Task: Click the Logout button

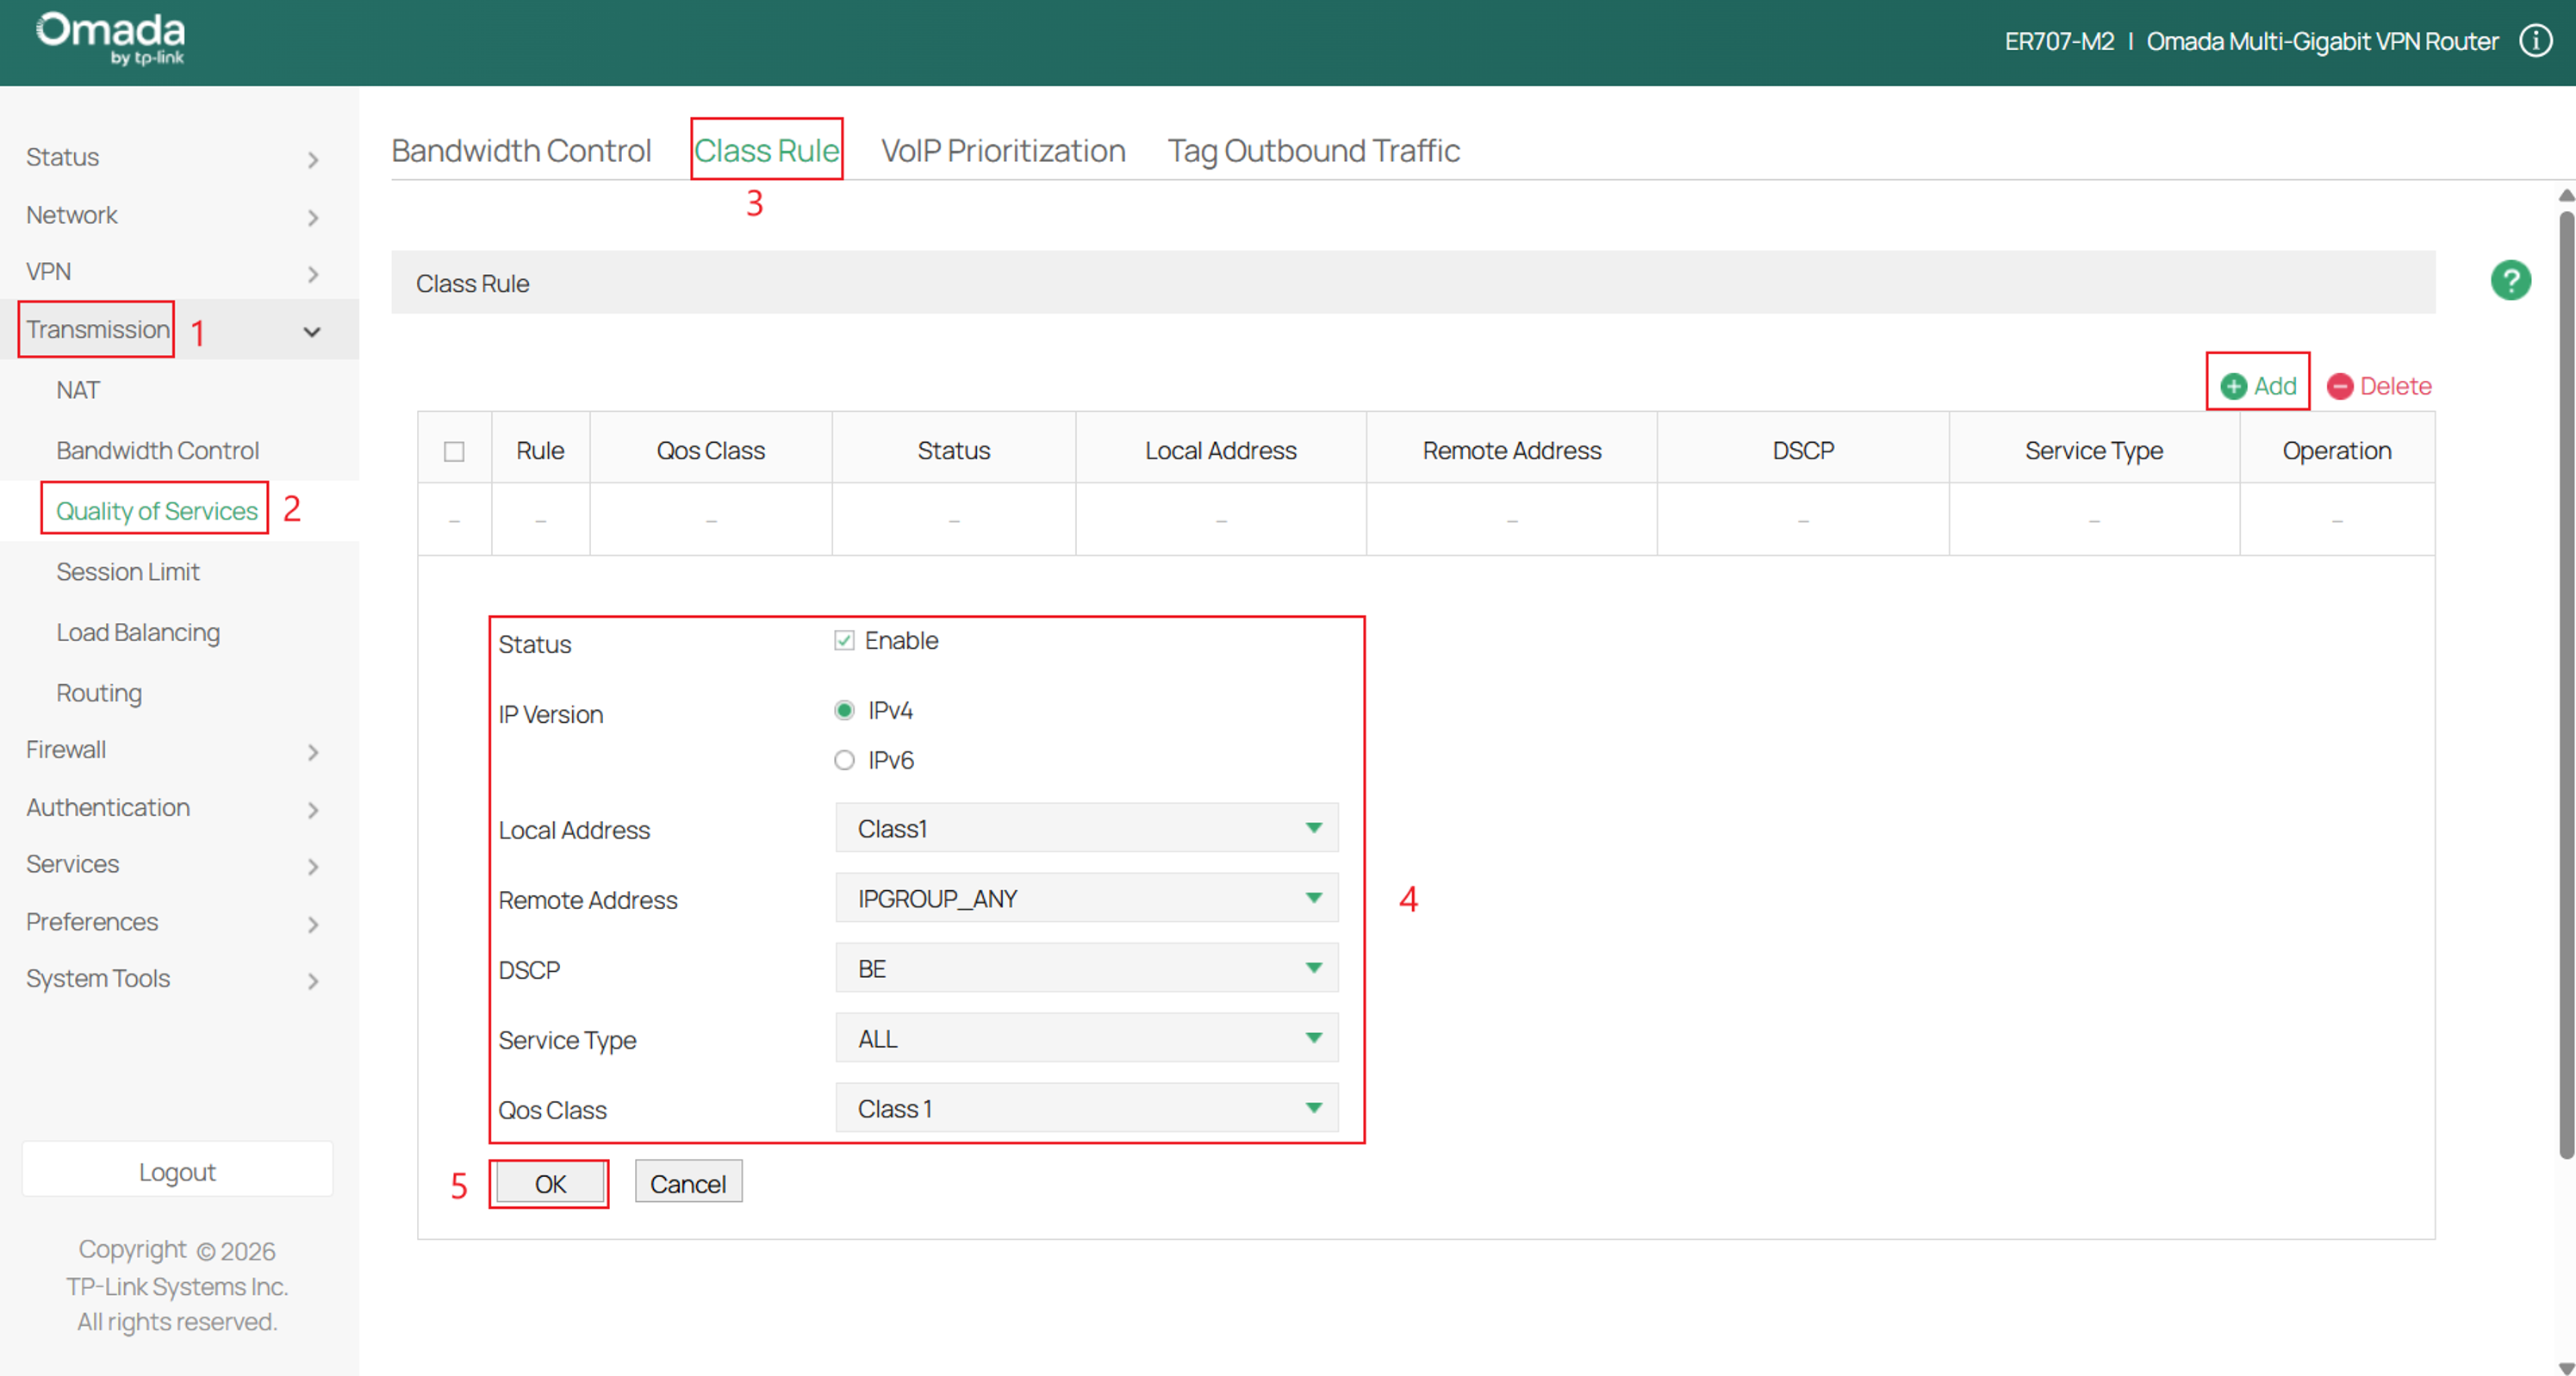Action: pos(177,1171)
